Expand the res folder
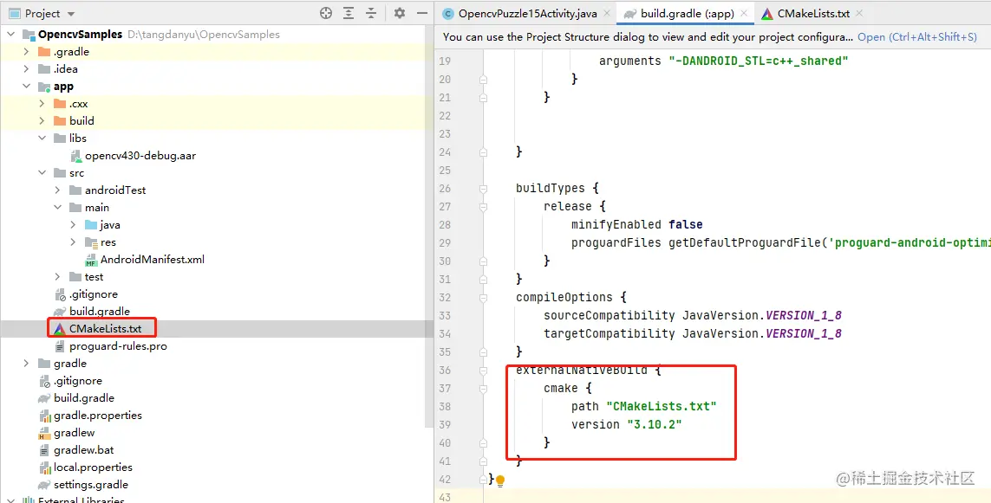The image size is (991, 503). [74, 242]
